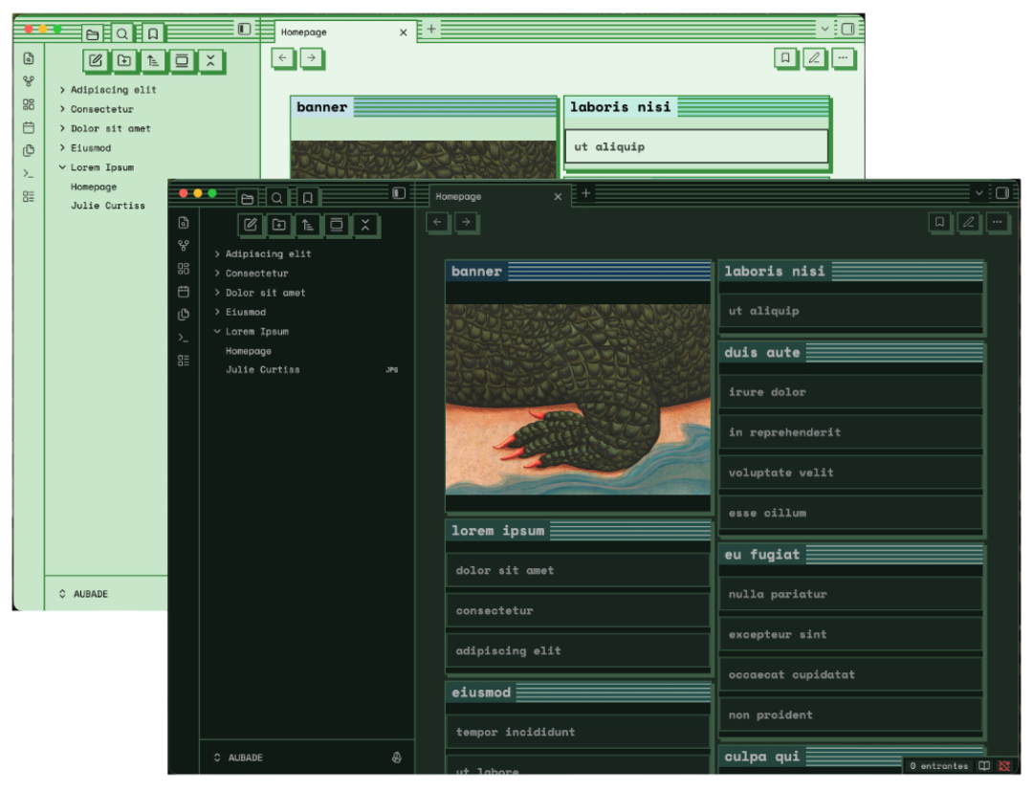1033x791 pixels.
Task: Add new tab in light window
Action: [430, 29]
